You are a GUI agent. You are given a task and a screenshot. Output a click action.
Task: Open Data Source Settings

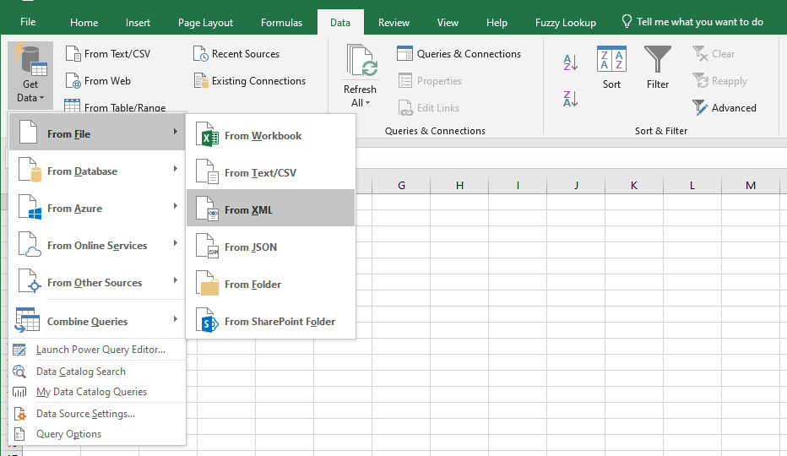[97, 414]
